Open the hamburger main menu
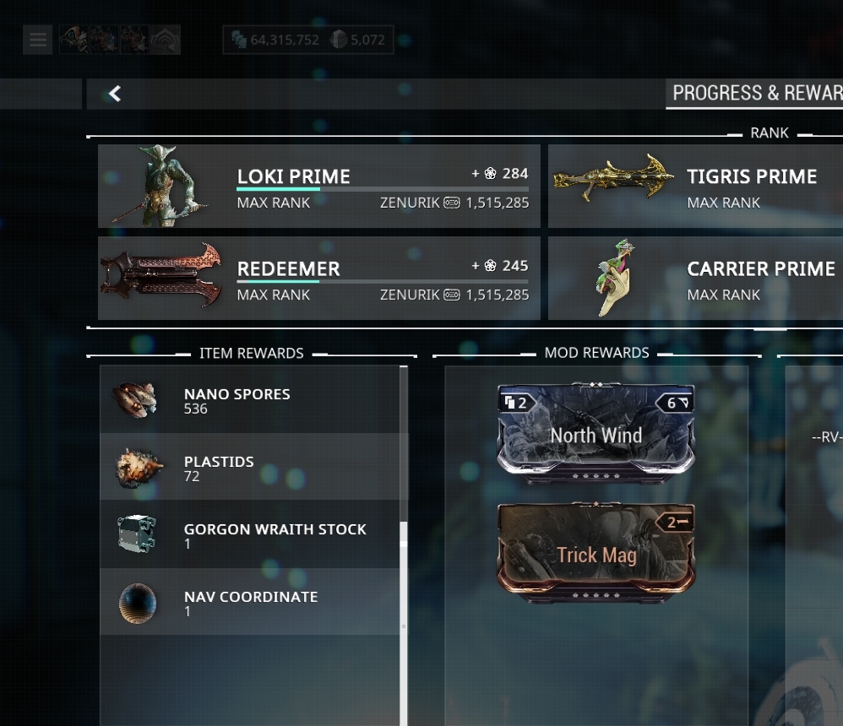Viewport: 843px width, 726px height. tap(38, 40)
